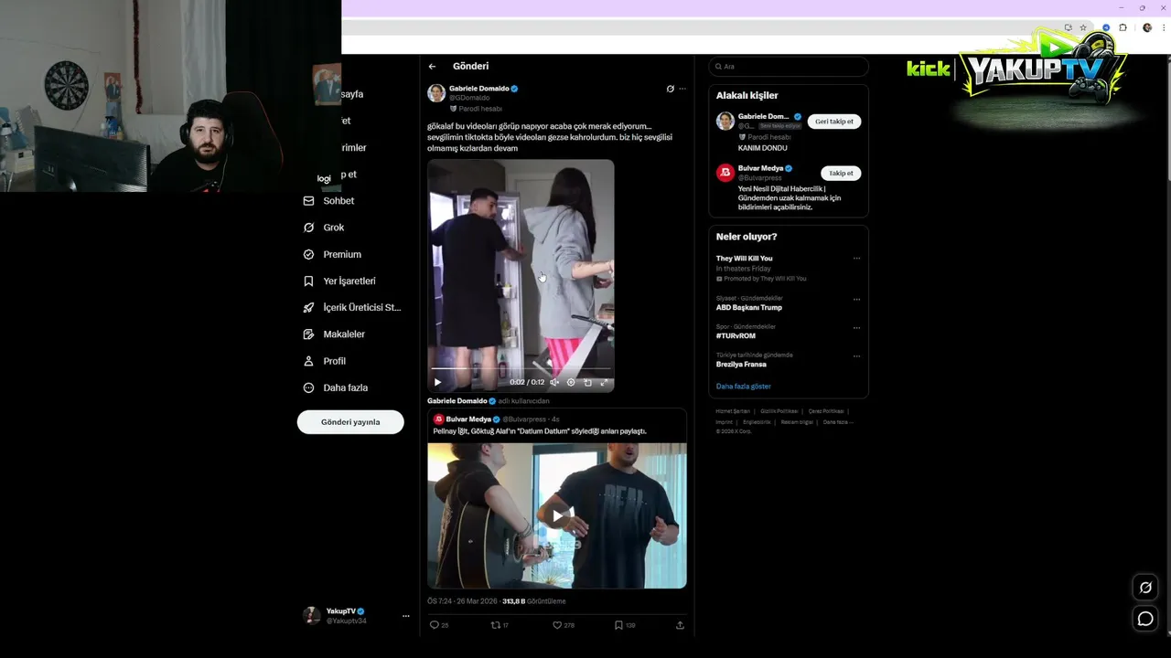This screenshot has height=658, width=1171.
Task: Open the #TURvROM trend
Action: [x=736, y=336]
